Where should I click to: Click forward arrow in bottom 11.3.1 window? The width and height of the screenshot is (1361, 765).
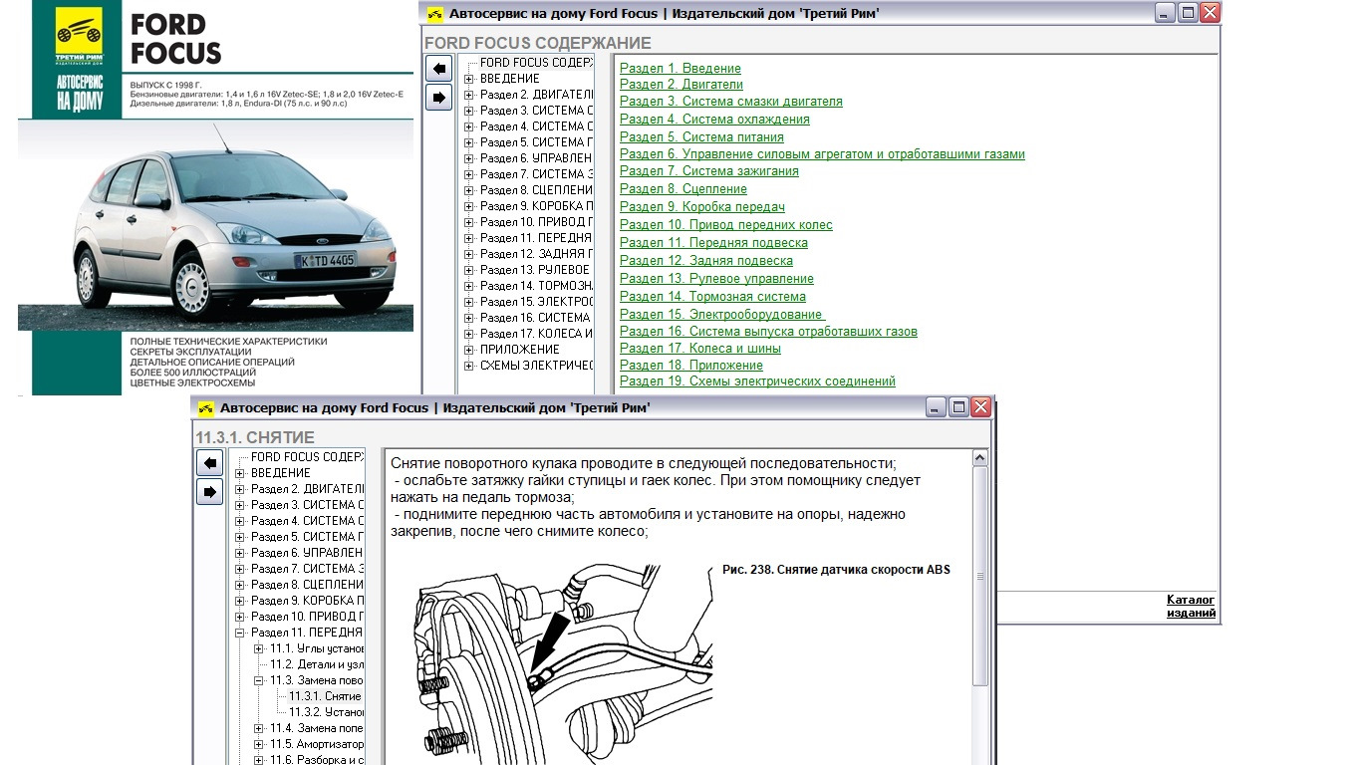(x=209, y=492)
